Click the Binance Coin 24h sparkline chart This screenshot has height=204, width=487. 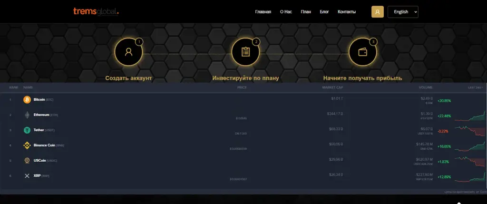click(x=469, y=147)
